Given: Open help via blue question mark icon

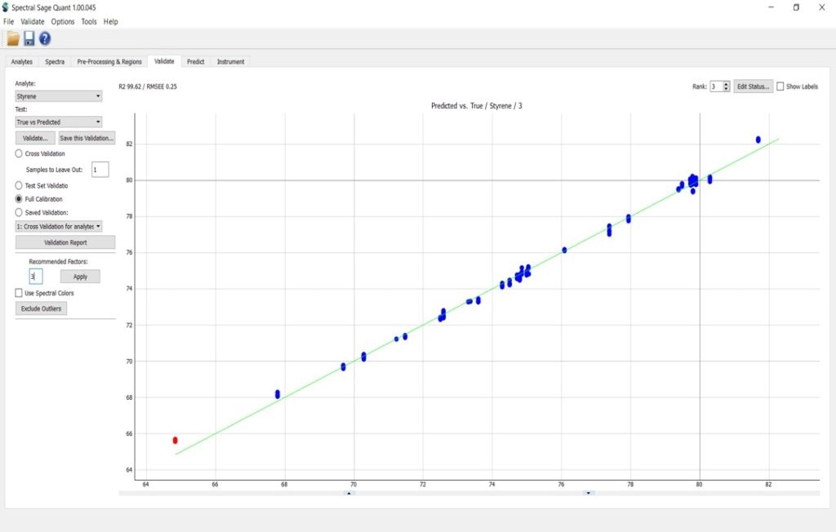Looking at the screenshot, I should pos(45,38).
